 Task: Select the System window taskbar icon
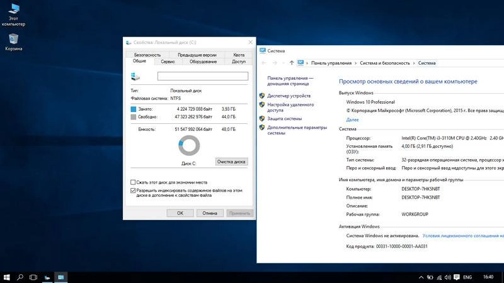coord(60,277)
